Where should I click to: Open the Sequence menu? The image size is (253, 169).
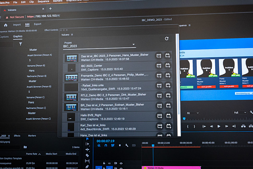(43, 1)
